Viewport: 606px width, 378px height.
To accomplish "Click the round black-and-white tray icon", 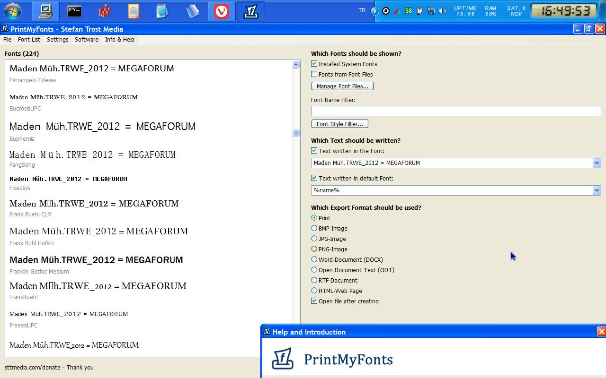I will (386, 11).
